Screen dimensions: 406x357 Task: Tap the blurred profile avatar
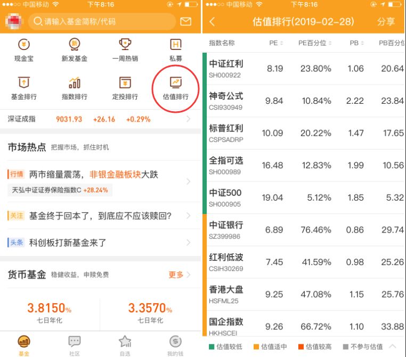pyautogui.click(x=13, y=21)
